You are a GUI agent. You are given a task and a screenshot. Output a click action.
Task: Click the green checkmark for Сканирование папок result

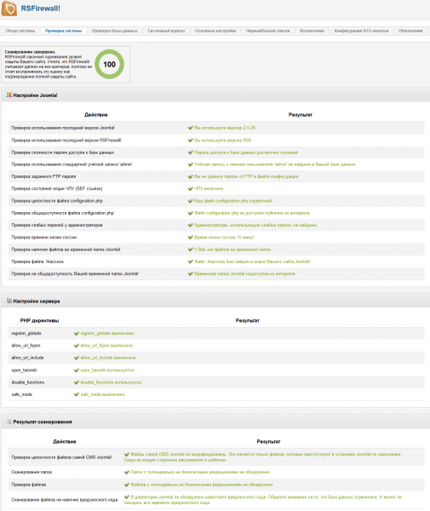(x=127, y=472)
